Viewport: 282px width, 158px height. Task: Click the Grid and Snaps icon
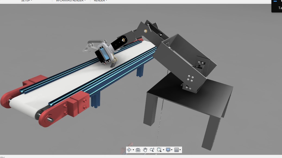(x=177, y=150)
